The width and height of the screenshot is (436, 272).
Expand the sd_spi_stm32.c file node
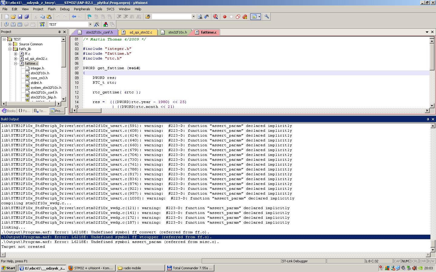pos(16,59)
